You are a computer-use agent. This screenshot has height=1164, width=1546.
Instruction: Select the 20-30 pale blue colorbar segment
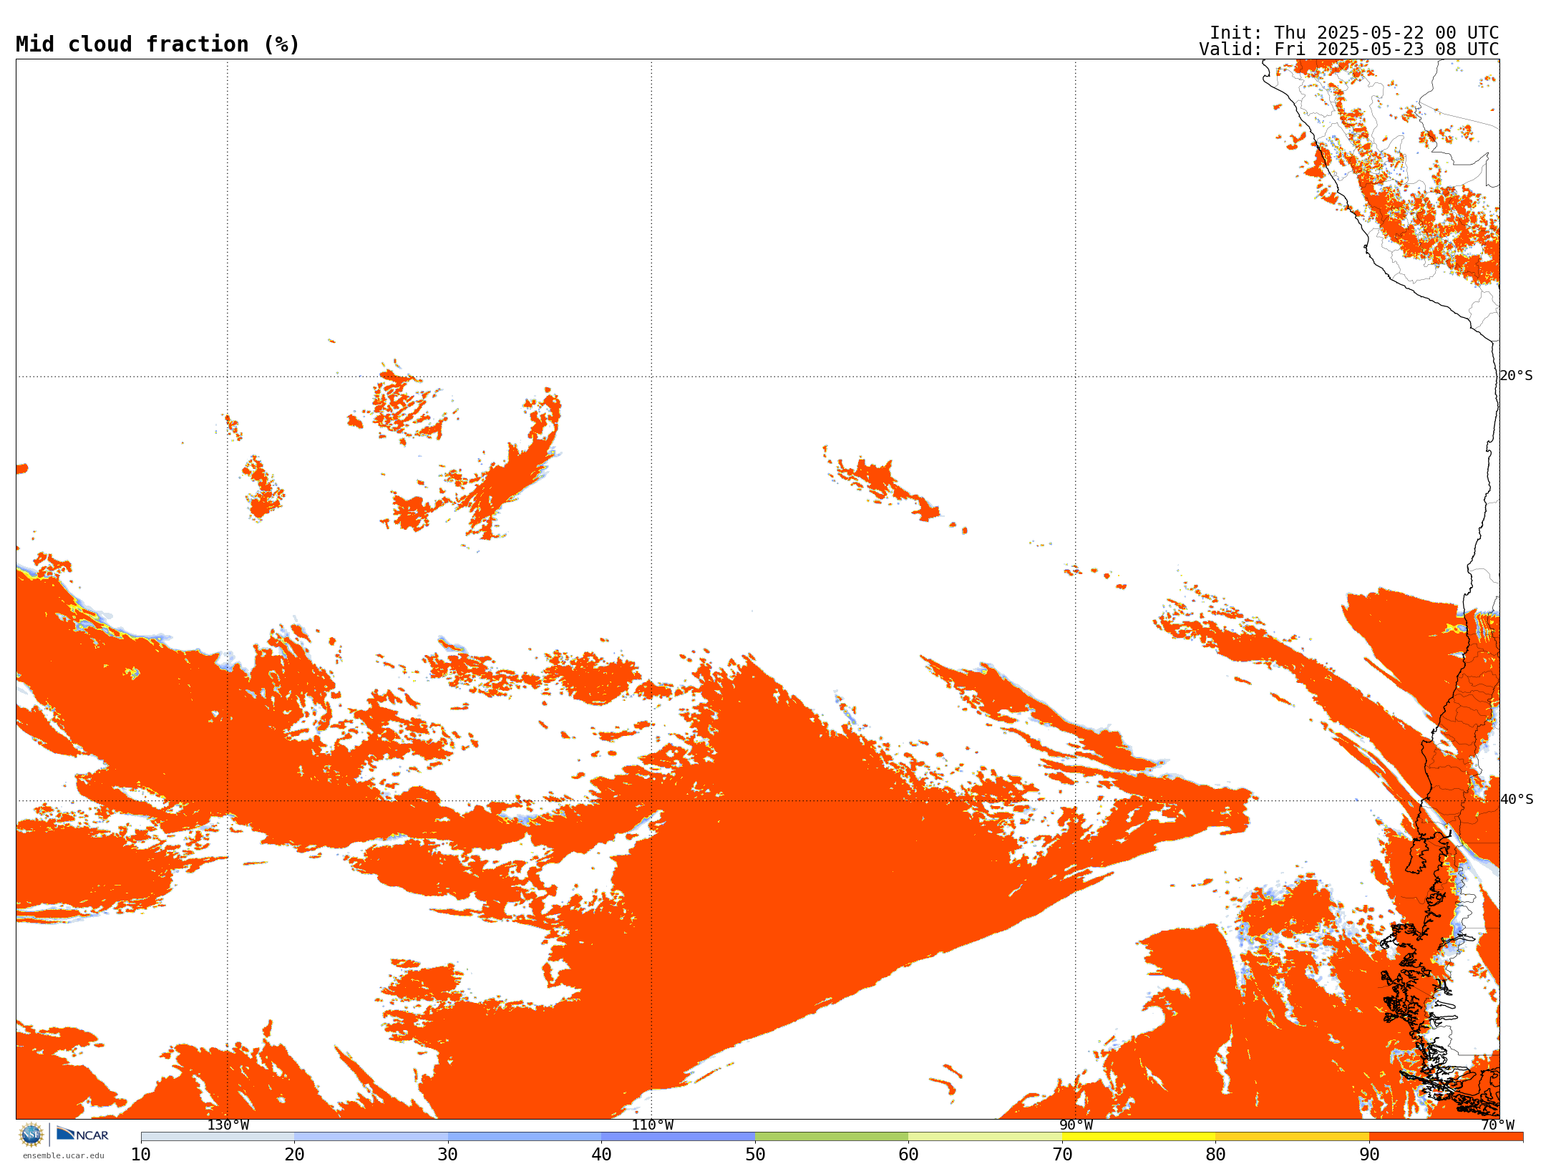[371, 1137]
